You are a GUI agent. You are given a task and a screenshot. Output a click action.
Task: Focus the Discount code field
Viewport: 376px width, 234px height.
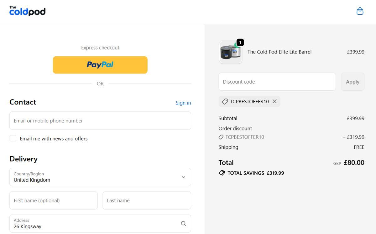[x=277, y=82]
